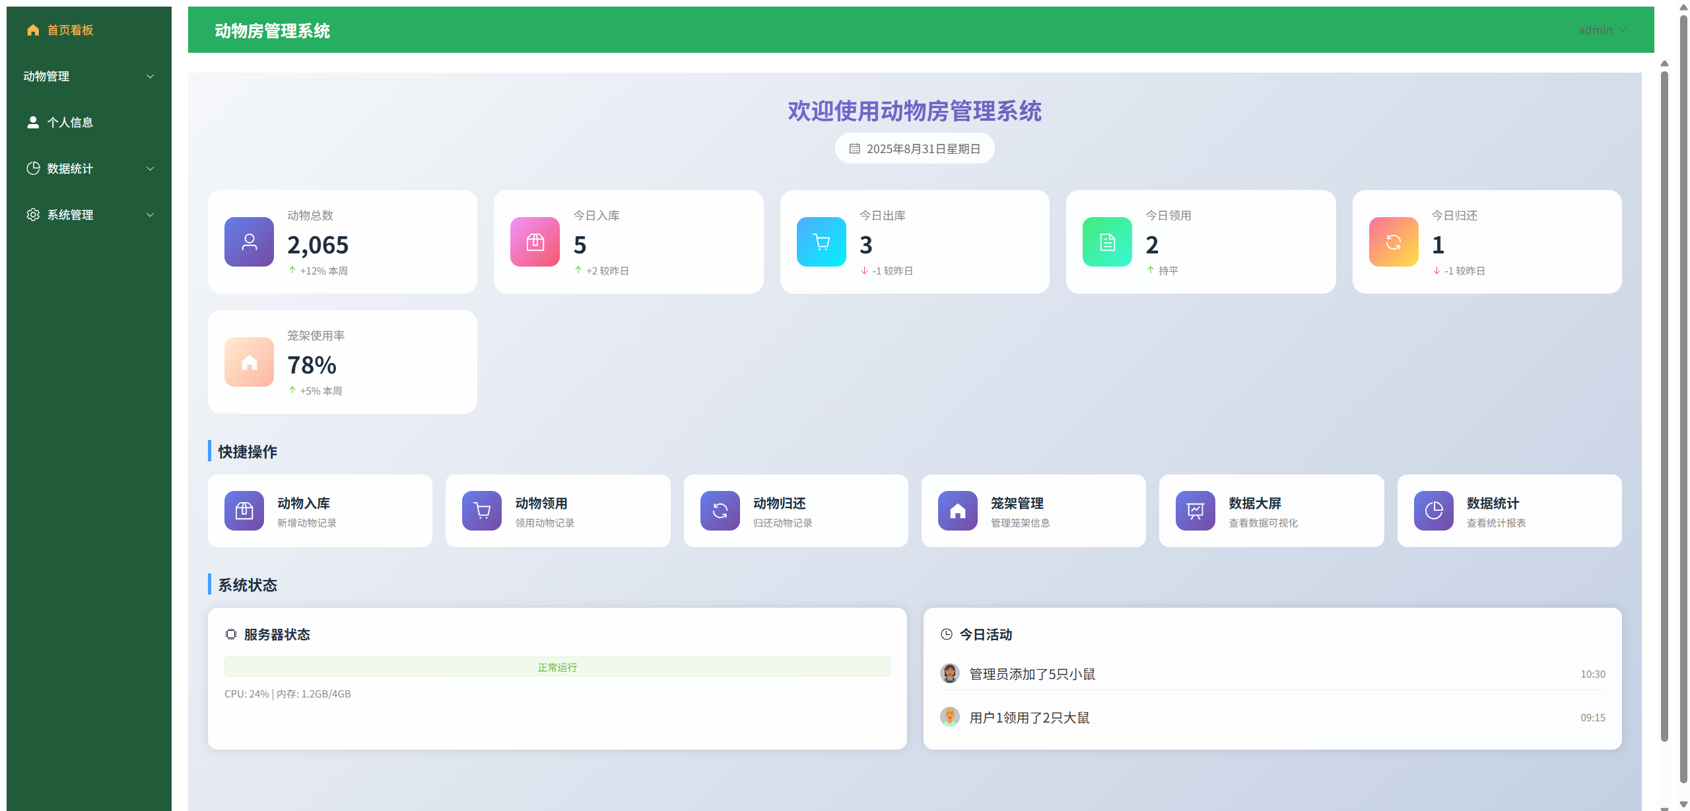The width and height of the screenshot is (1690, 811).
Task: Open 个人信息 in the sidebar
Action: pyautogui.click(x=69, y=122)
